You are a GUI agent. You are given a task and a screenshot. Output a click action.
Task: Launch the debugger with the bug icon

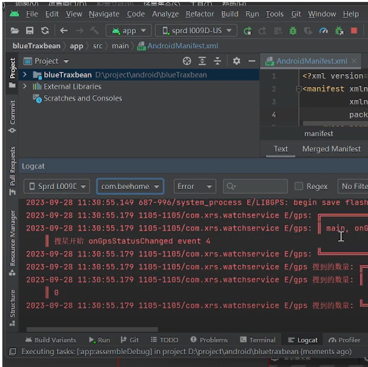coord(293,30)
